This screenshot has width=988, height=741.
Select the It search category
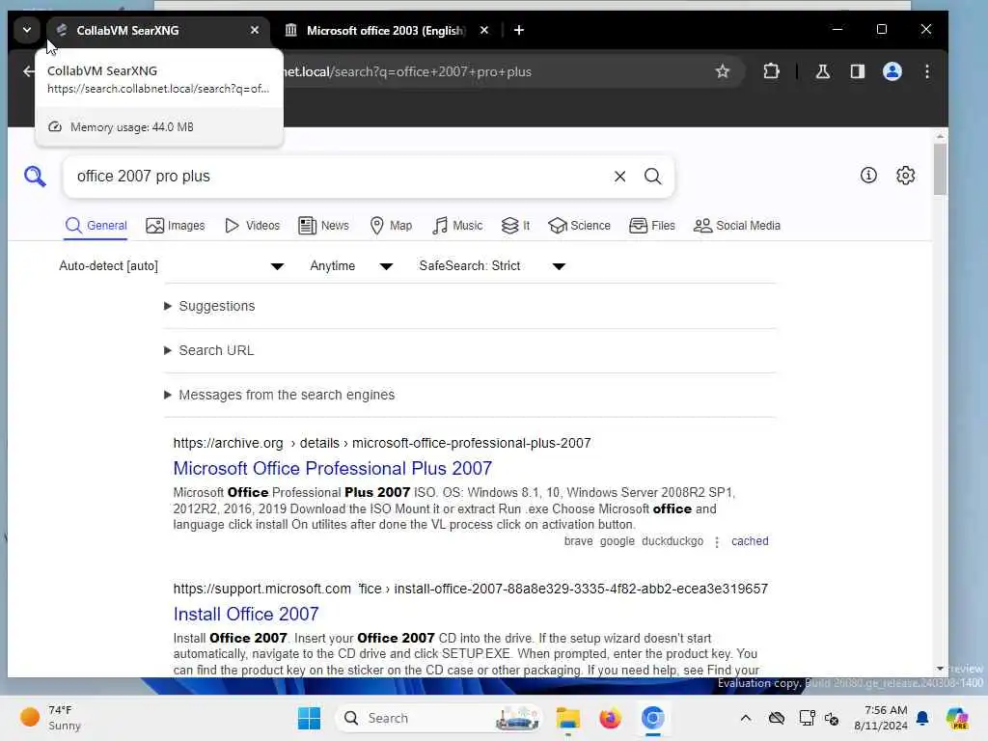click(x=515, y=226)
